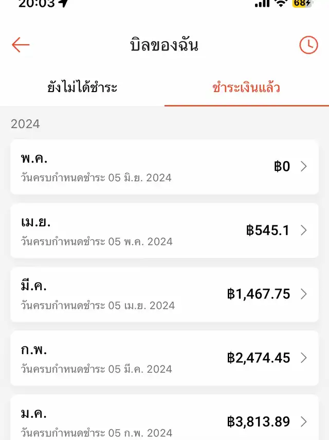This screenshot has height=440, width=329.
Task: Open the เม.ย. bill chevron arrow
Action: coord(304,231)
